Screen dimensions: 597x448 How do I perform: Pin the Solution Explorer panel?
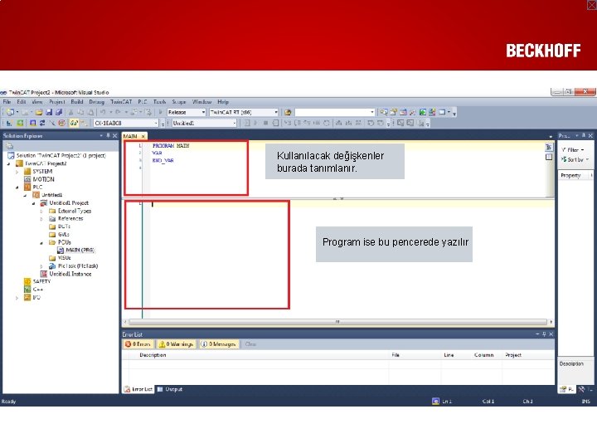108,135
